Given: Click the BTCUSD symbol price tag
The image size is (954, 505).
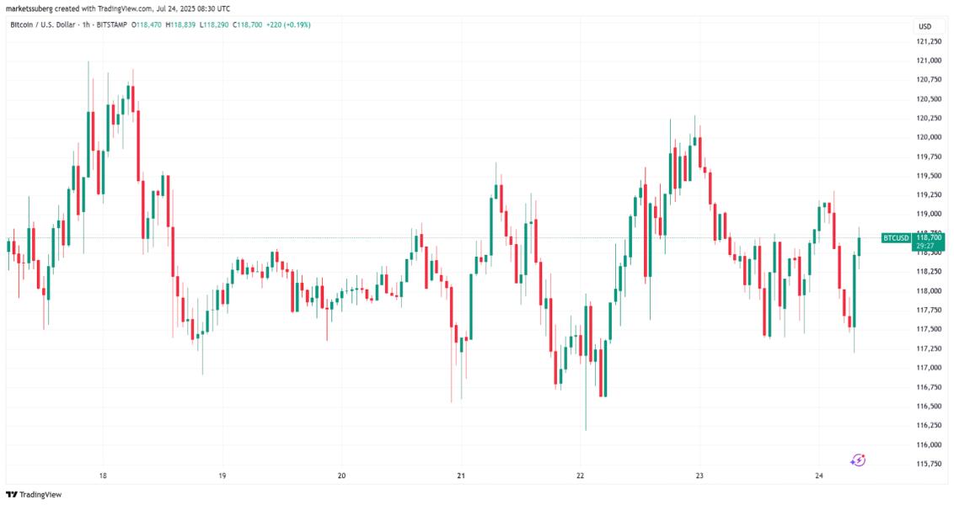Looking at the screenshot, I should click(x=896, y=238).
